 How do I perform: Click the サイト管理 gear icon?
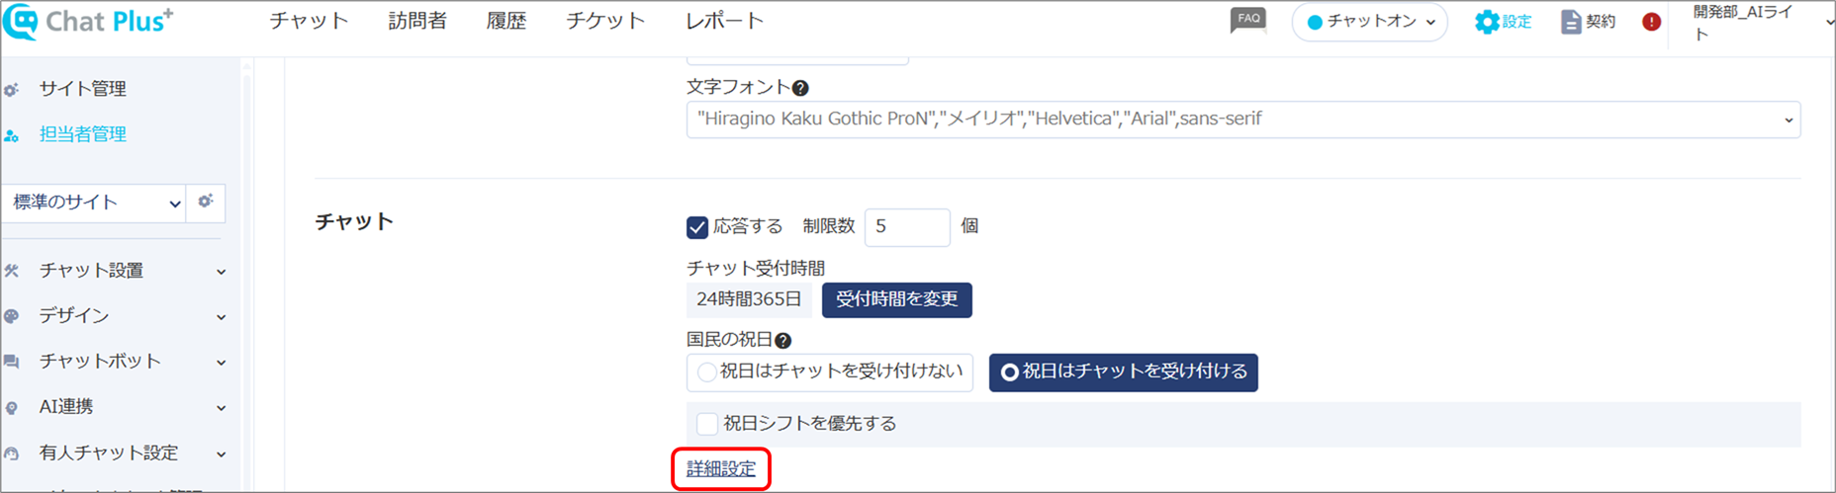[12, 90]
